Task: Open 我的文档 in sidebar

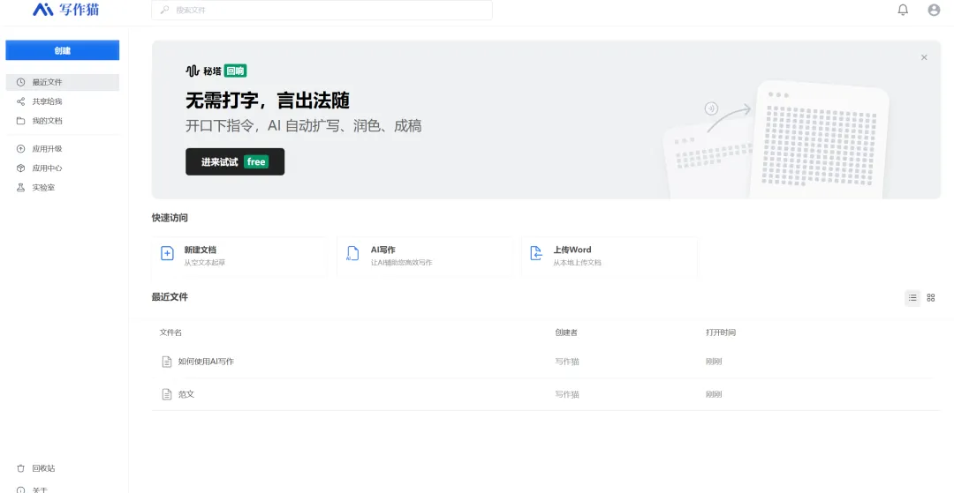Action: tap(63, 121)
